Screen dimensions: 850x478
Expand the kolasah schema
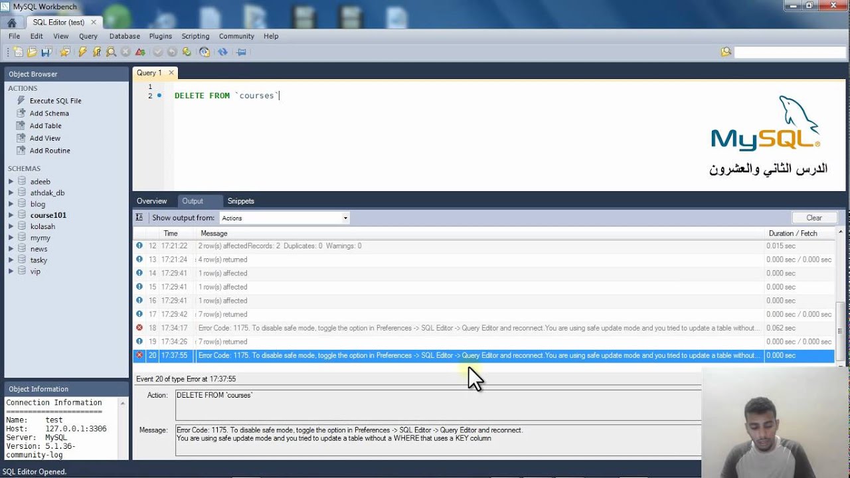(11, 226)
